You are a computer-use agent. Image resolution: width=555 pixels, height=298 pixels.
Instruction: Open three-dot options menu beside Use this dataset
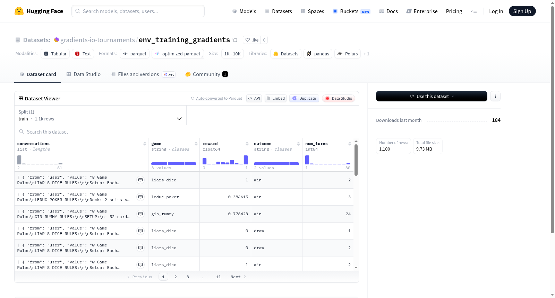coord(495,96)
